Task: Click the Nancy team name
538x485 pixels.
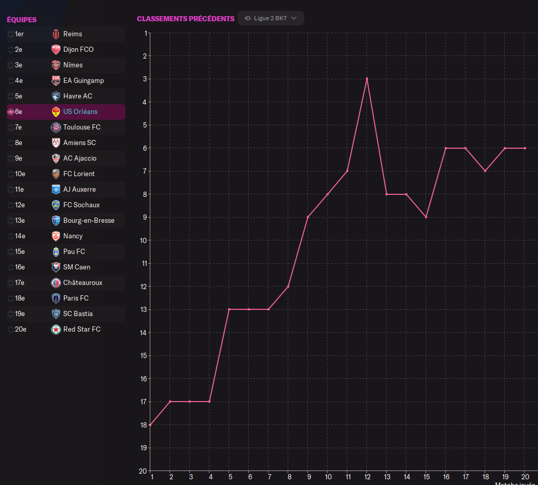Action: (x=73, y=236)
